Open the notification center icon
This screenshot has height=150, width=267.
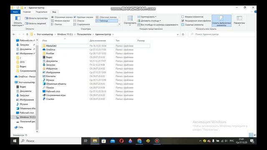click(x=252, y=141)
